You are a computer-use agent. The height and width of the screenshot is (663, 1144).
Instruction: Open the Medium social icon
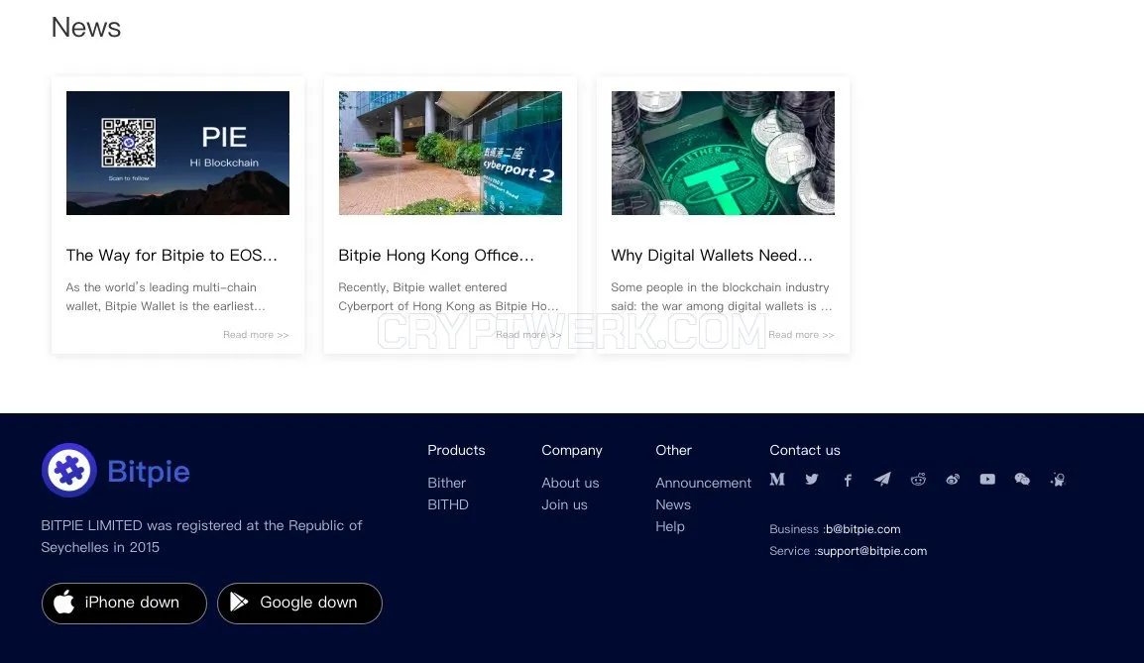[x=777, y=480]
